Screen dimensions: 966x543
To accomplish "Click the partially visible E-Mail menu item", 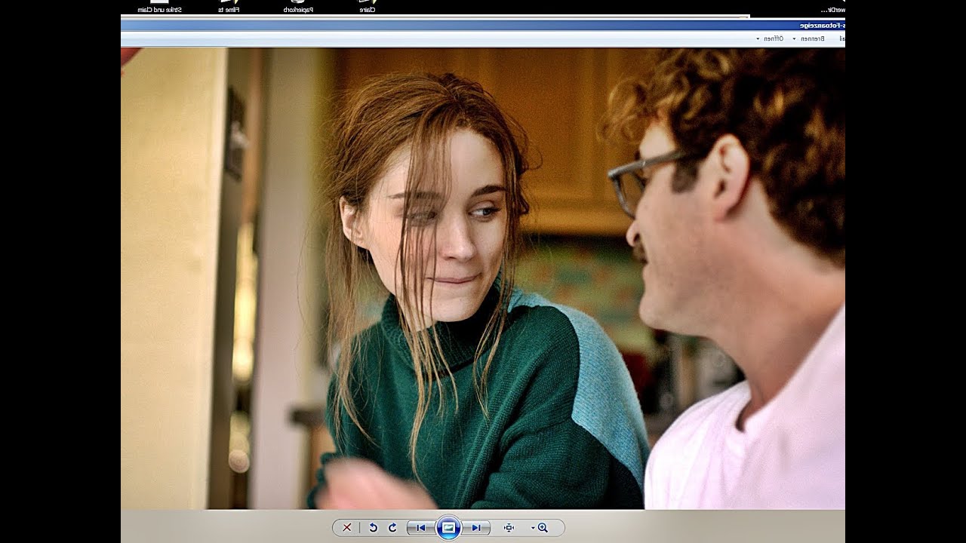I will 841,38.
